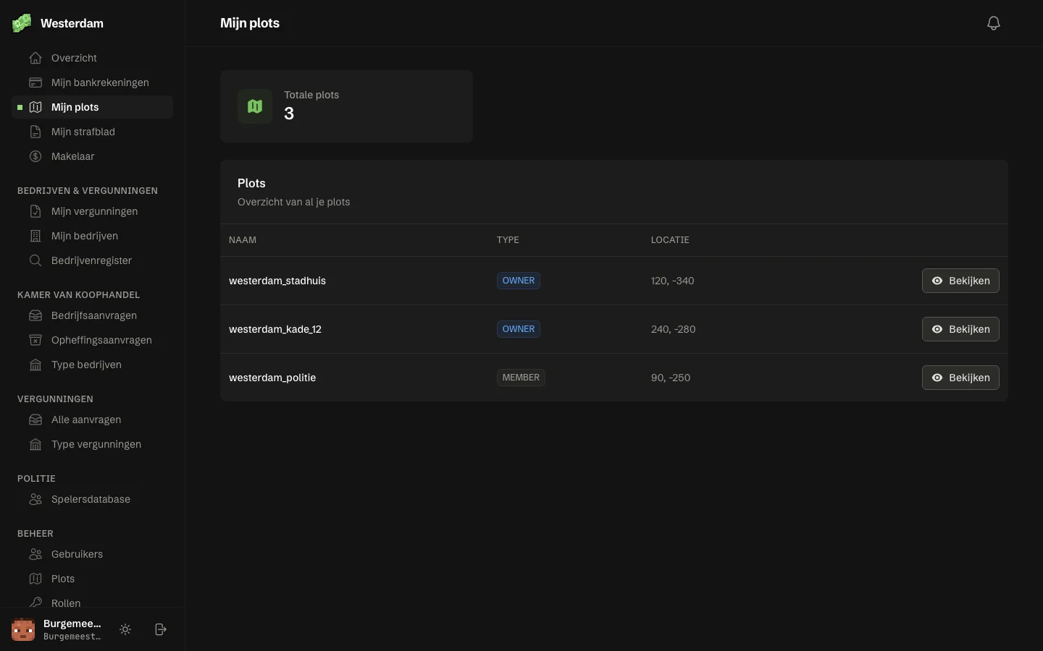Click the NAAM column header

coord(243,240)
